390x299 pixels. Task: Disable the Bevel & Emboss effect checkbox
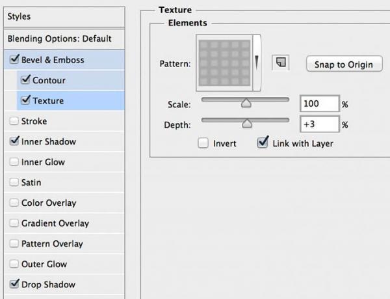(14, 60)
